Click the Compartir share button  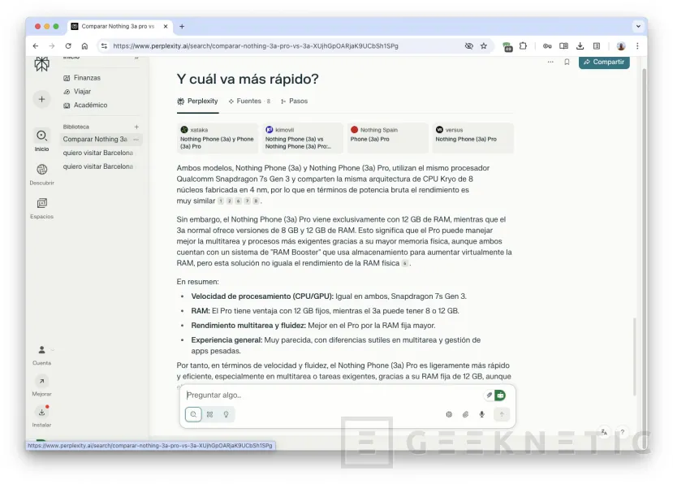coord(604,62)
